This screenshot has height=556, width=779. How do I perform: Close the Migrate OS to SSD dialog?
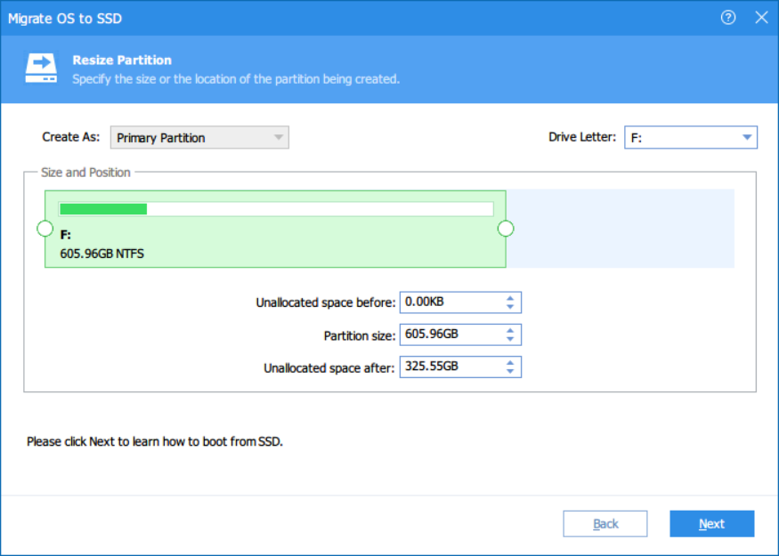(761, 18)
